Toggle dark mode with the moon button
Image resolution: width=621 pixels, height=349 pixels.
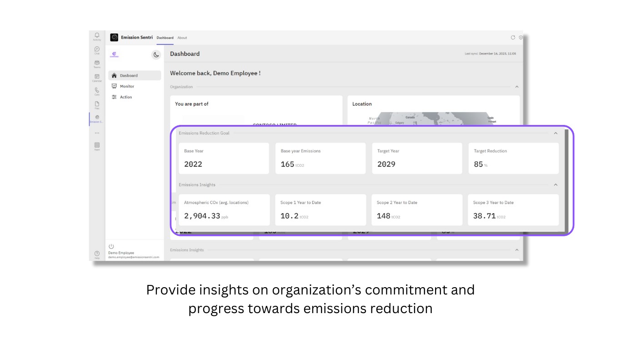(156, 55)
